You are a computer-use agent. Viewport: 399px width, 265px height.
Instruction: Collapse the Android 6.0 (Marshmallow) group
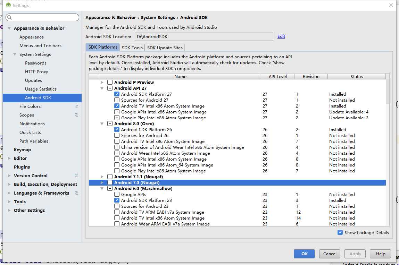(x=102, y=189)
